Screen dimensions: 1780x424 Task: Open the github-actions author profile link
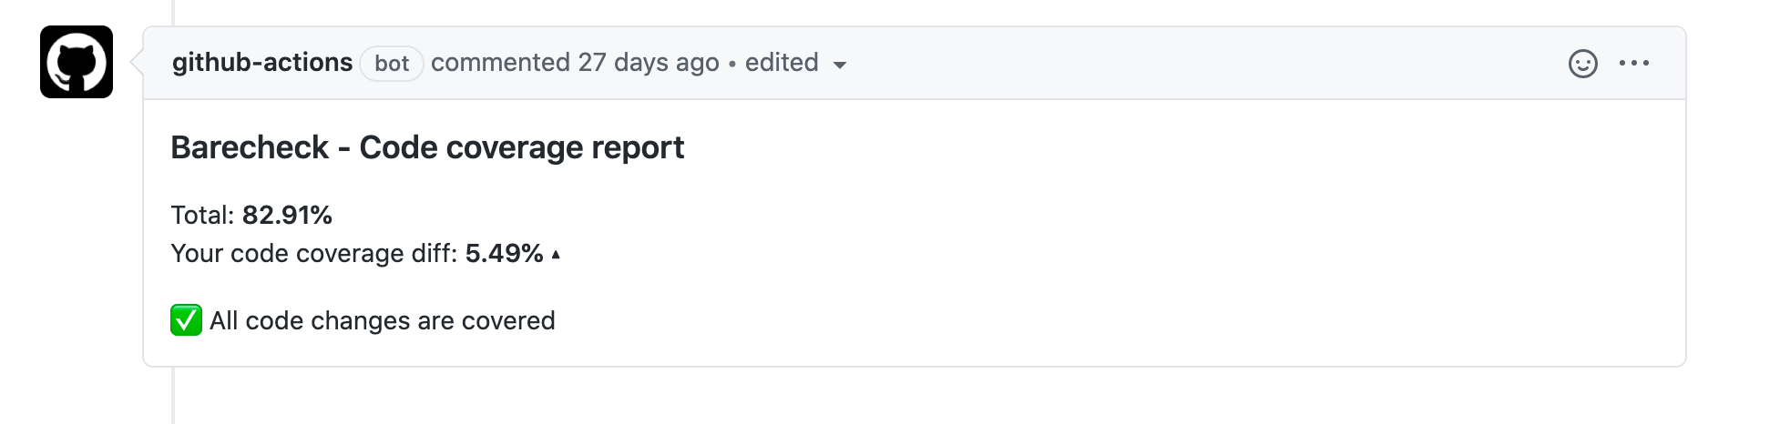[262, 63]
